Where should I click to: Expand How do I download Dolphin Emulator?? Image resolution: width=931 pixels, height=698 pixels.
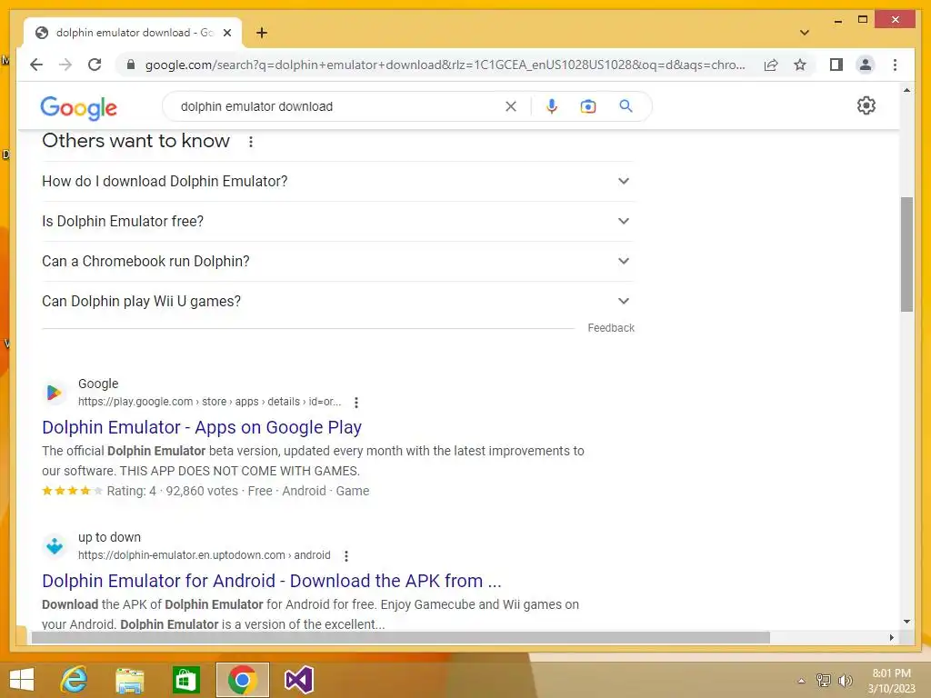click(338, 181)
